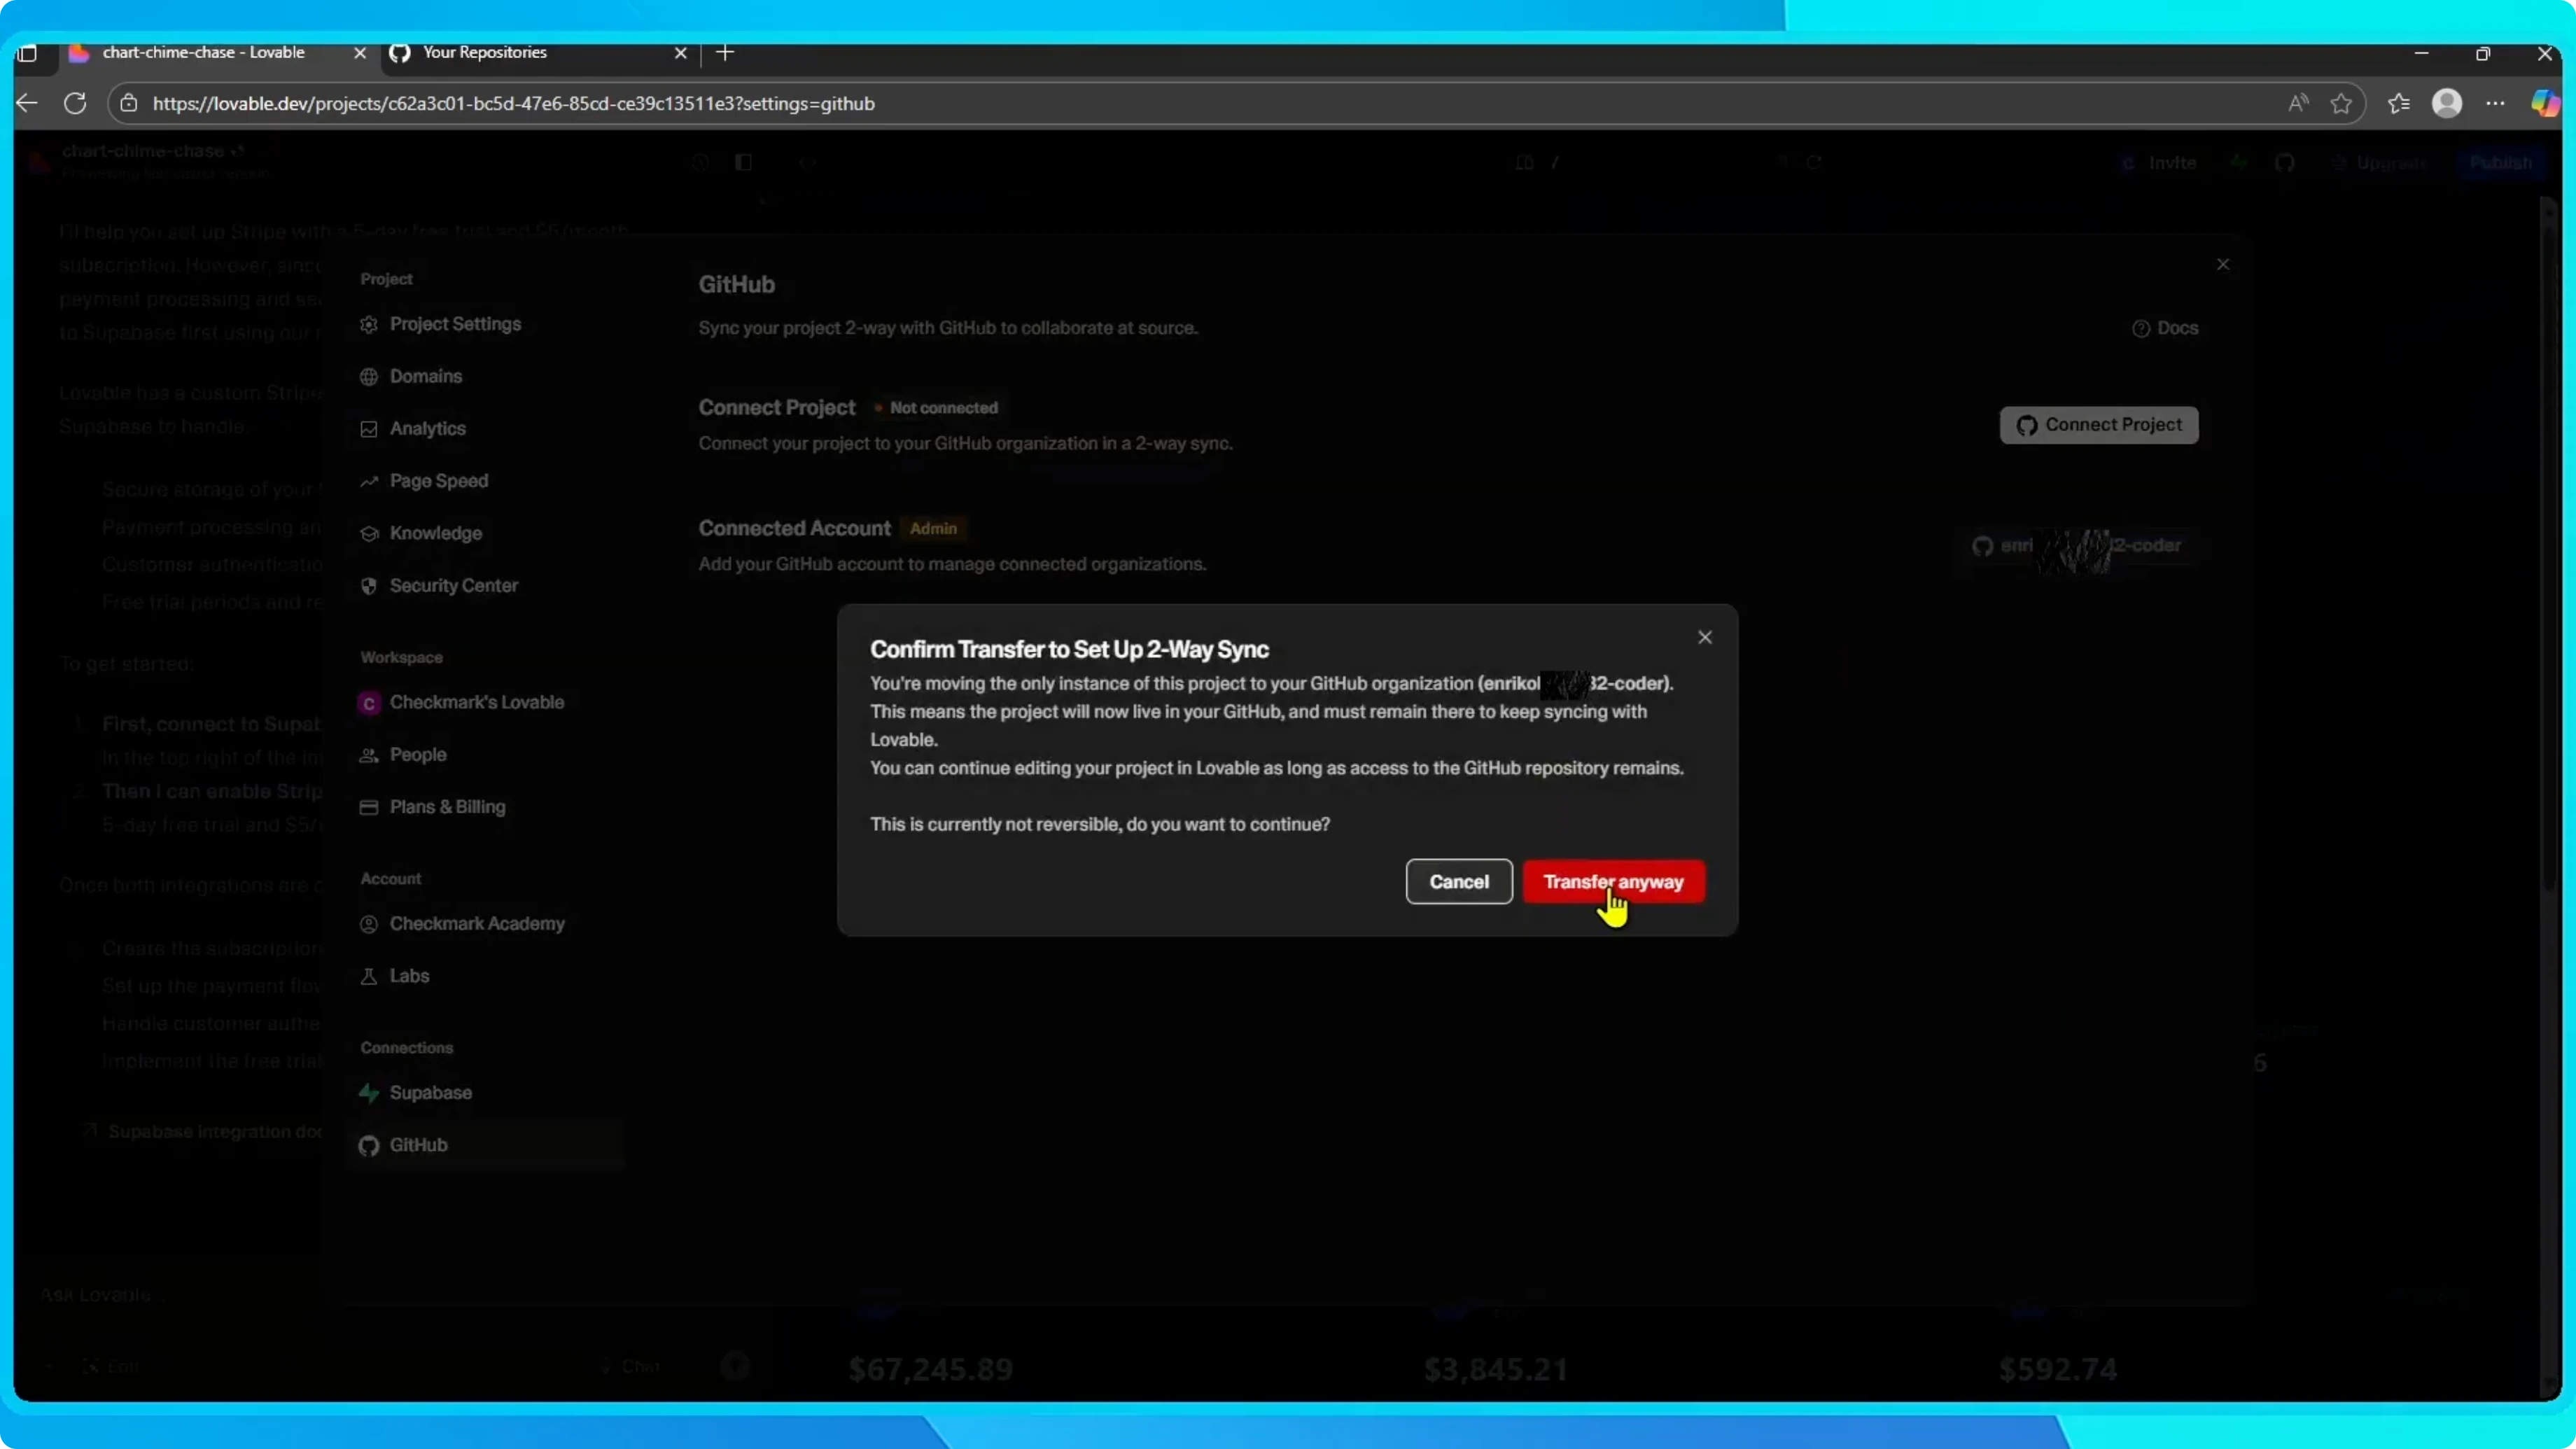This screenshot has width=2576, height=1449.
Task: Open the Copilot icon in browser toolbar
Action: (x=2545, y=103)
